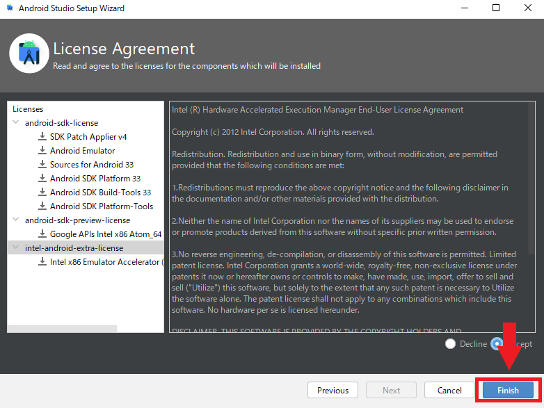Select the Android SDK Build-Tools 33 item
544x408 pixels.
pyautogui.click(x=100, y=192)
